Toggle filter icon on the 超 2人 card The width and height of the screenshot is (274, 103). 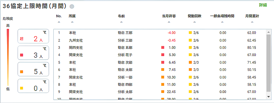click(45, 32)
